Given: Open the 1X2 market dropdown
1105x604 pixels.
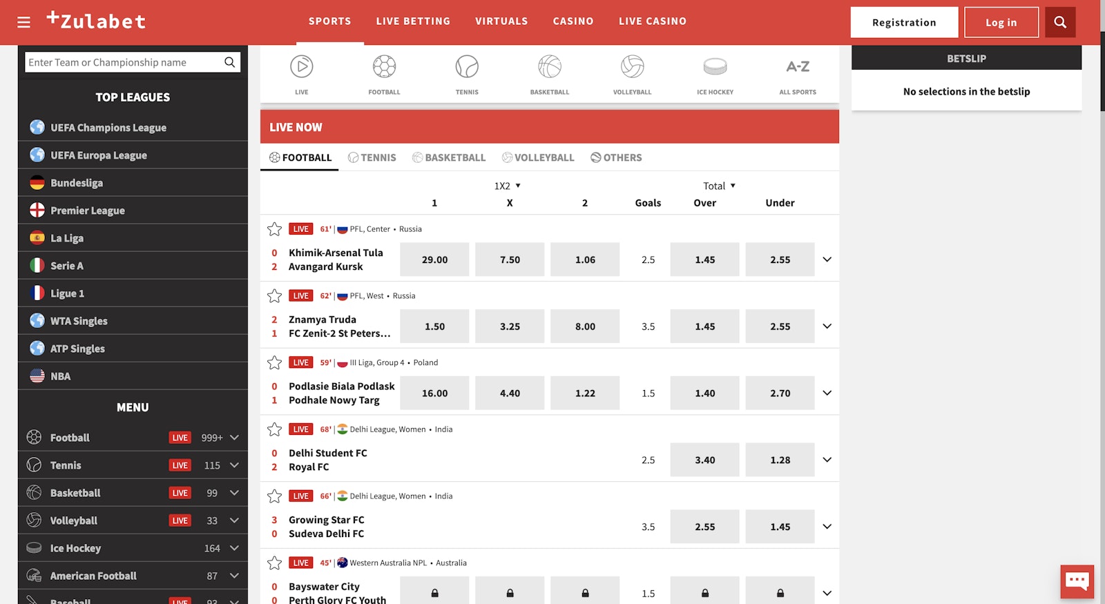Looking at the screenshot, I should tap(508, 186).
